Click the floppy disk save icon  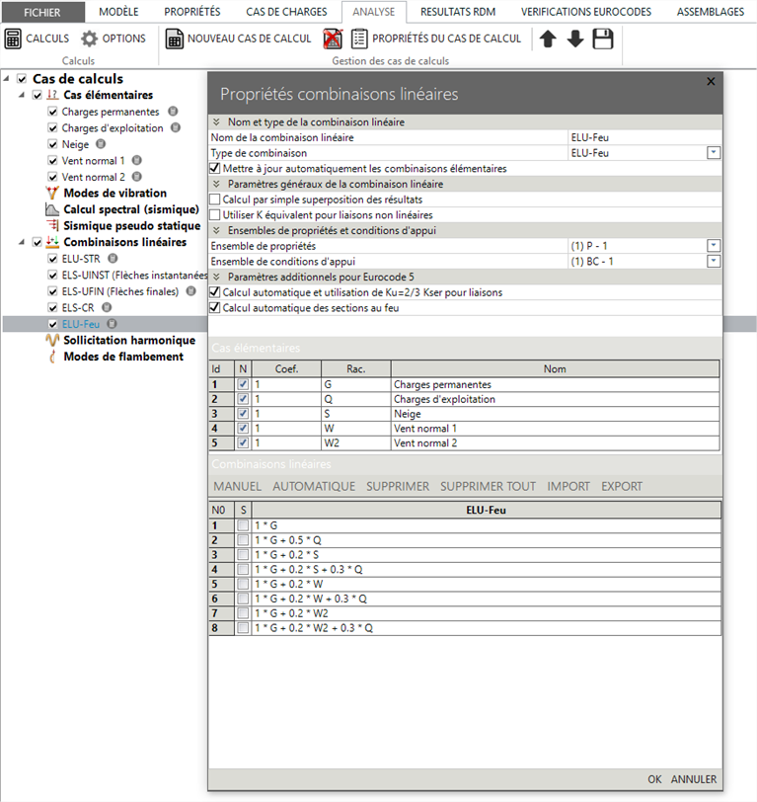tap(603, 39)
